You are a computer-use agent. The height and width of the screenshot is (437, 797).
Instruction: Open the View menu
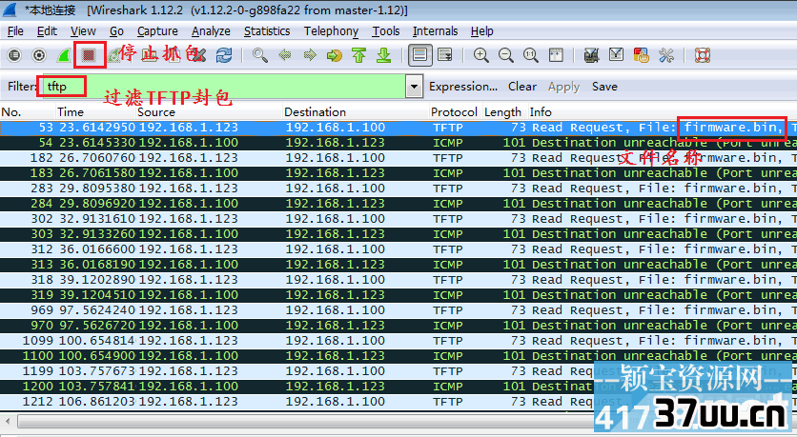click(83, 31)
